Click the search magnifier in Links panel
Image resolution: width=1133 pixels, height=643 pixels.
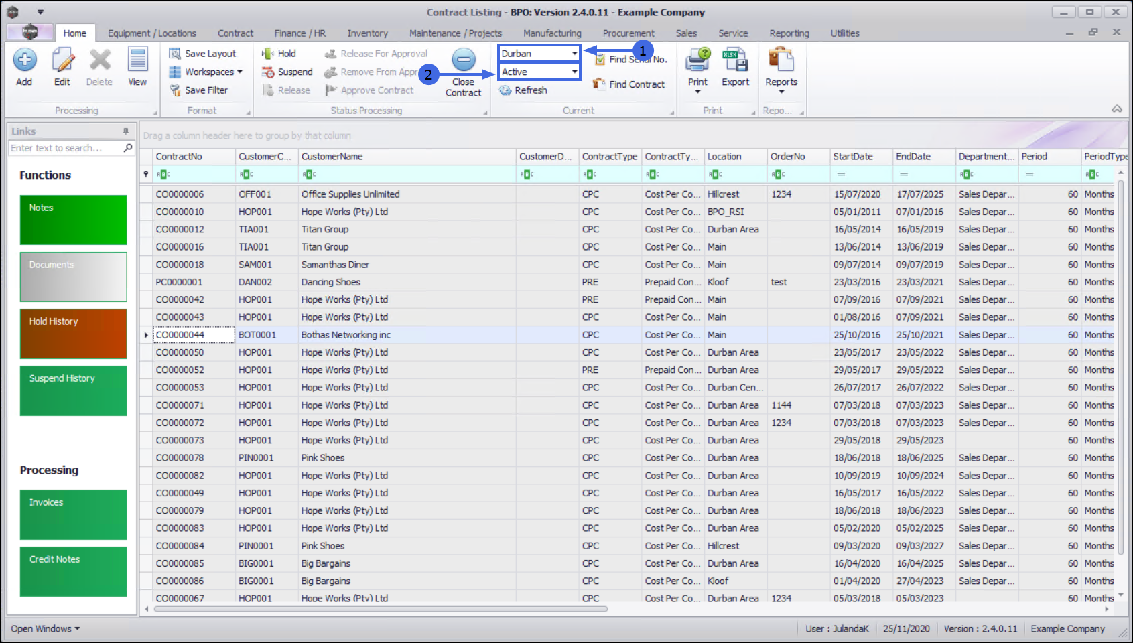click(128, 148)
